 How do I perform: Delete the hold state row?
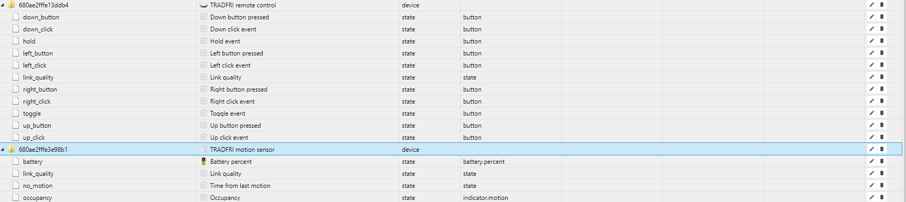882,41
